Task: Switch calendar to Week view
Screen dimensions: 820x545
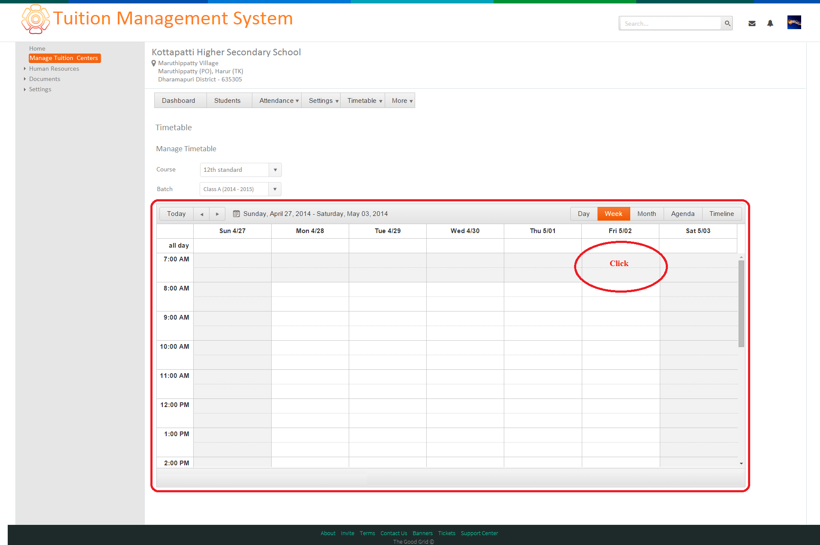Action: [614, 214]
